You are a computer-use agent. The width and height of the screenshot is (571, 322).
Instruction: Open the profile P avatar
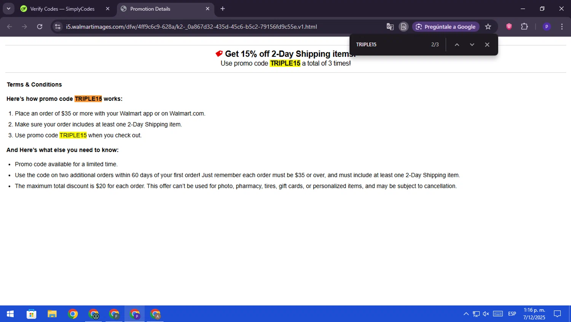[547, 27]
